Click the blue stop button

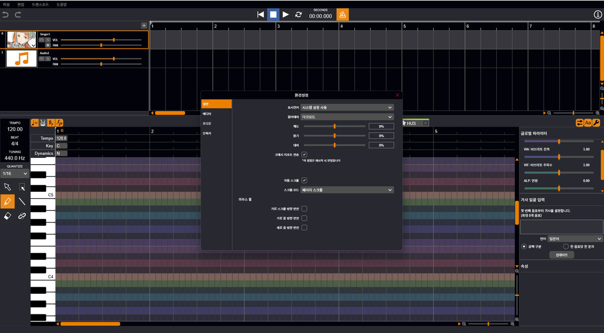pyautogui.click(x=273, y=15)
